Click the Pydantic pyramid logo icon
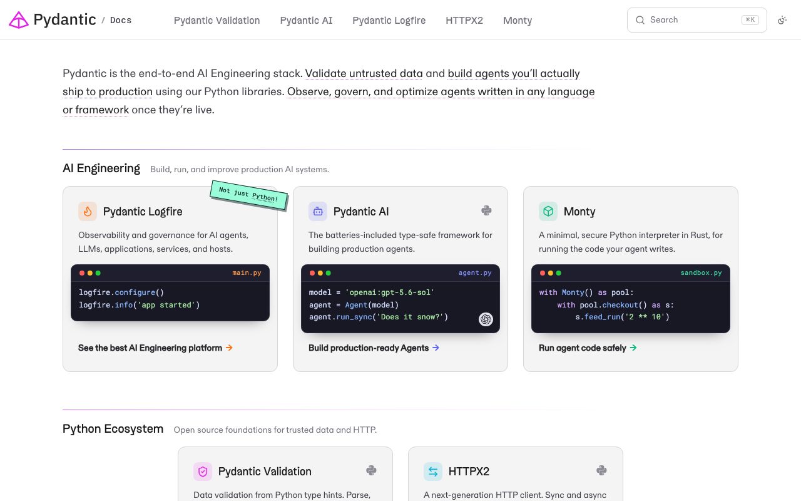The width and height of the screenshot is (801, 501). point(19,20)
